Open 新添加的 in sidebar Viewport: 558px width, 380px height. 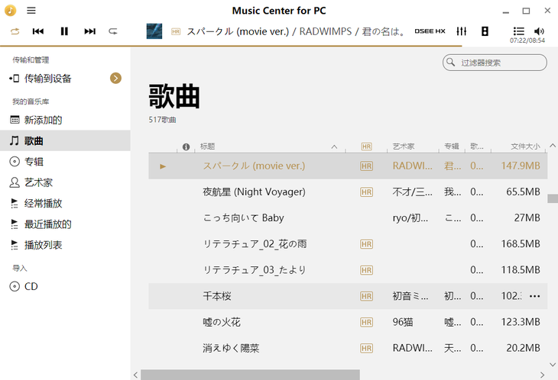tap(65, 120)
